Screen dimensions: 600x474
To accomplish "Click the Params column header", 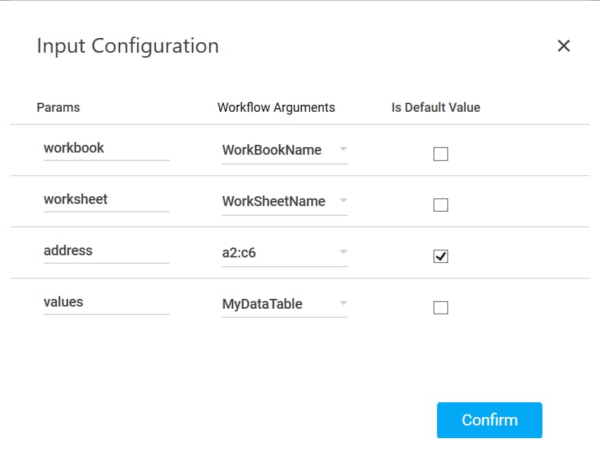I will coord(58,107).
